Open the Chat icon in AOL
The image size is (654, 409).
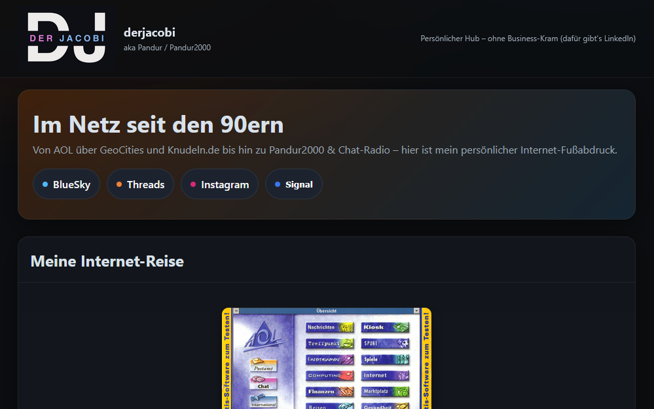click(263, 382)
